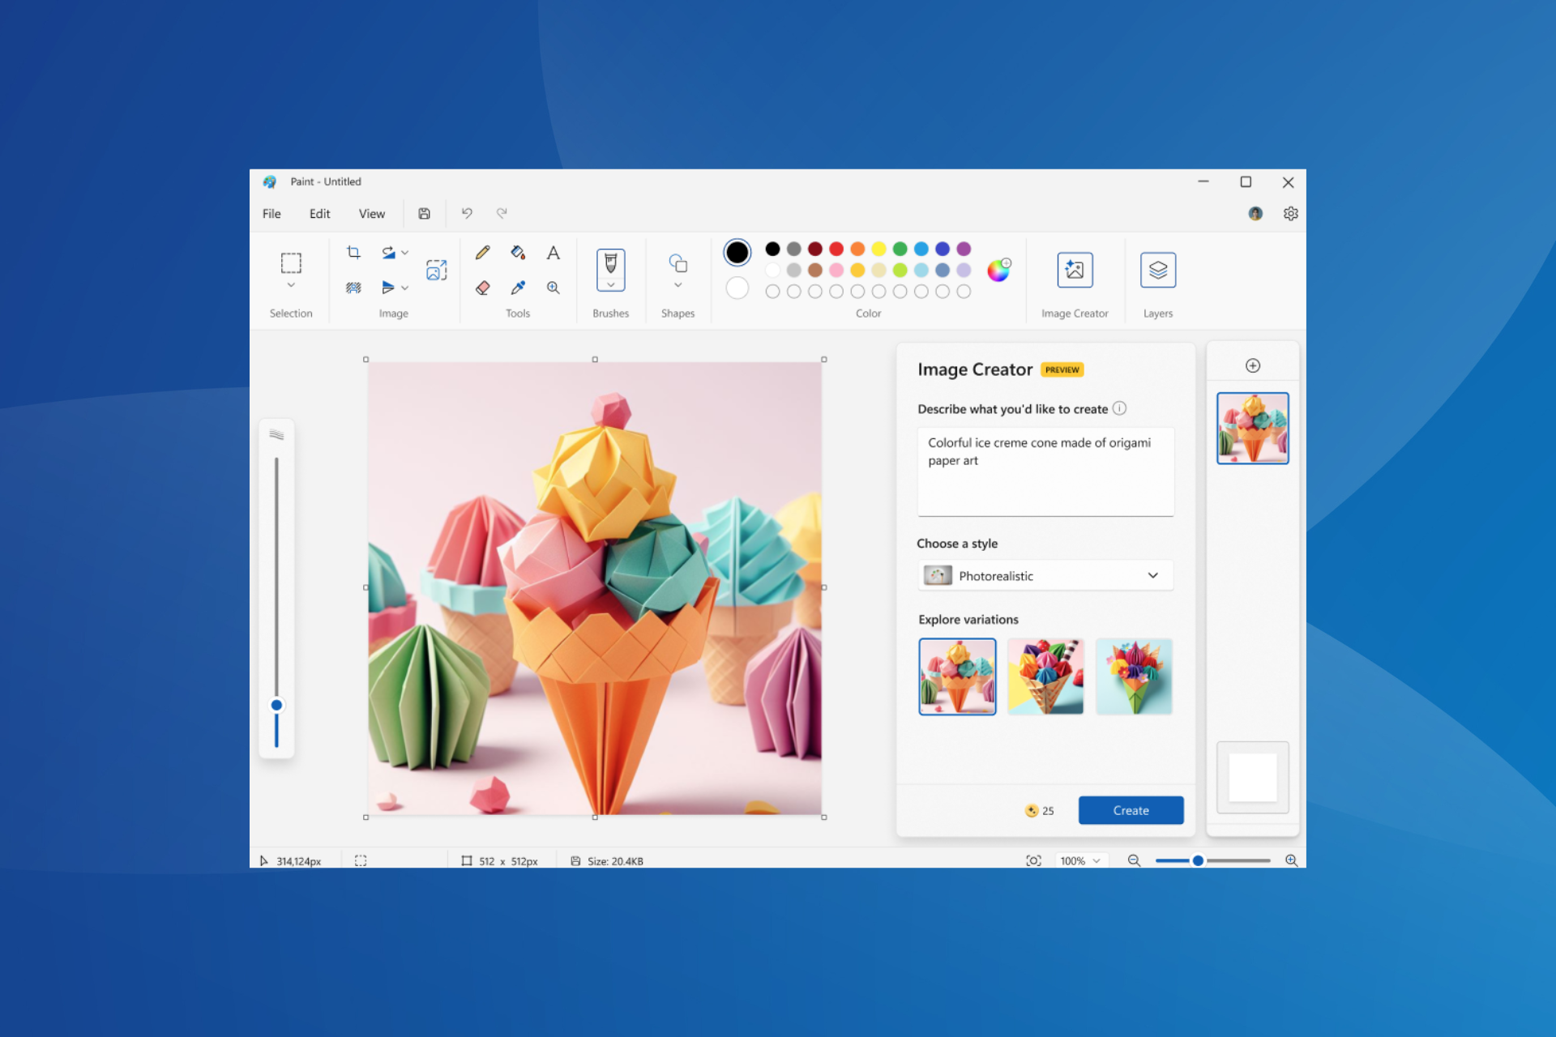This screenshot has width=1556, height=1037.
Task: Open the Shapes gallery
Action: tap(678, 263)
